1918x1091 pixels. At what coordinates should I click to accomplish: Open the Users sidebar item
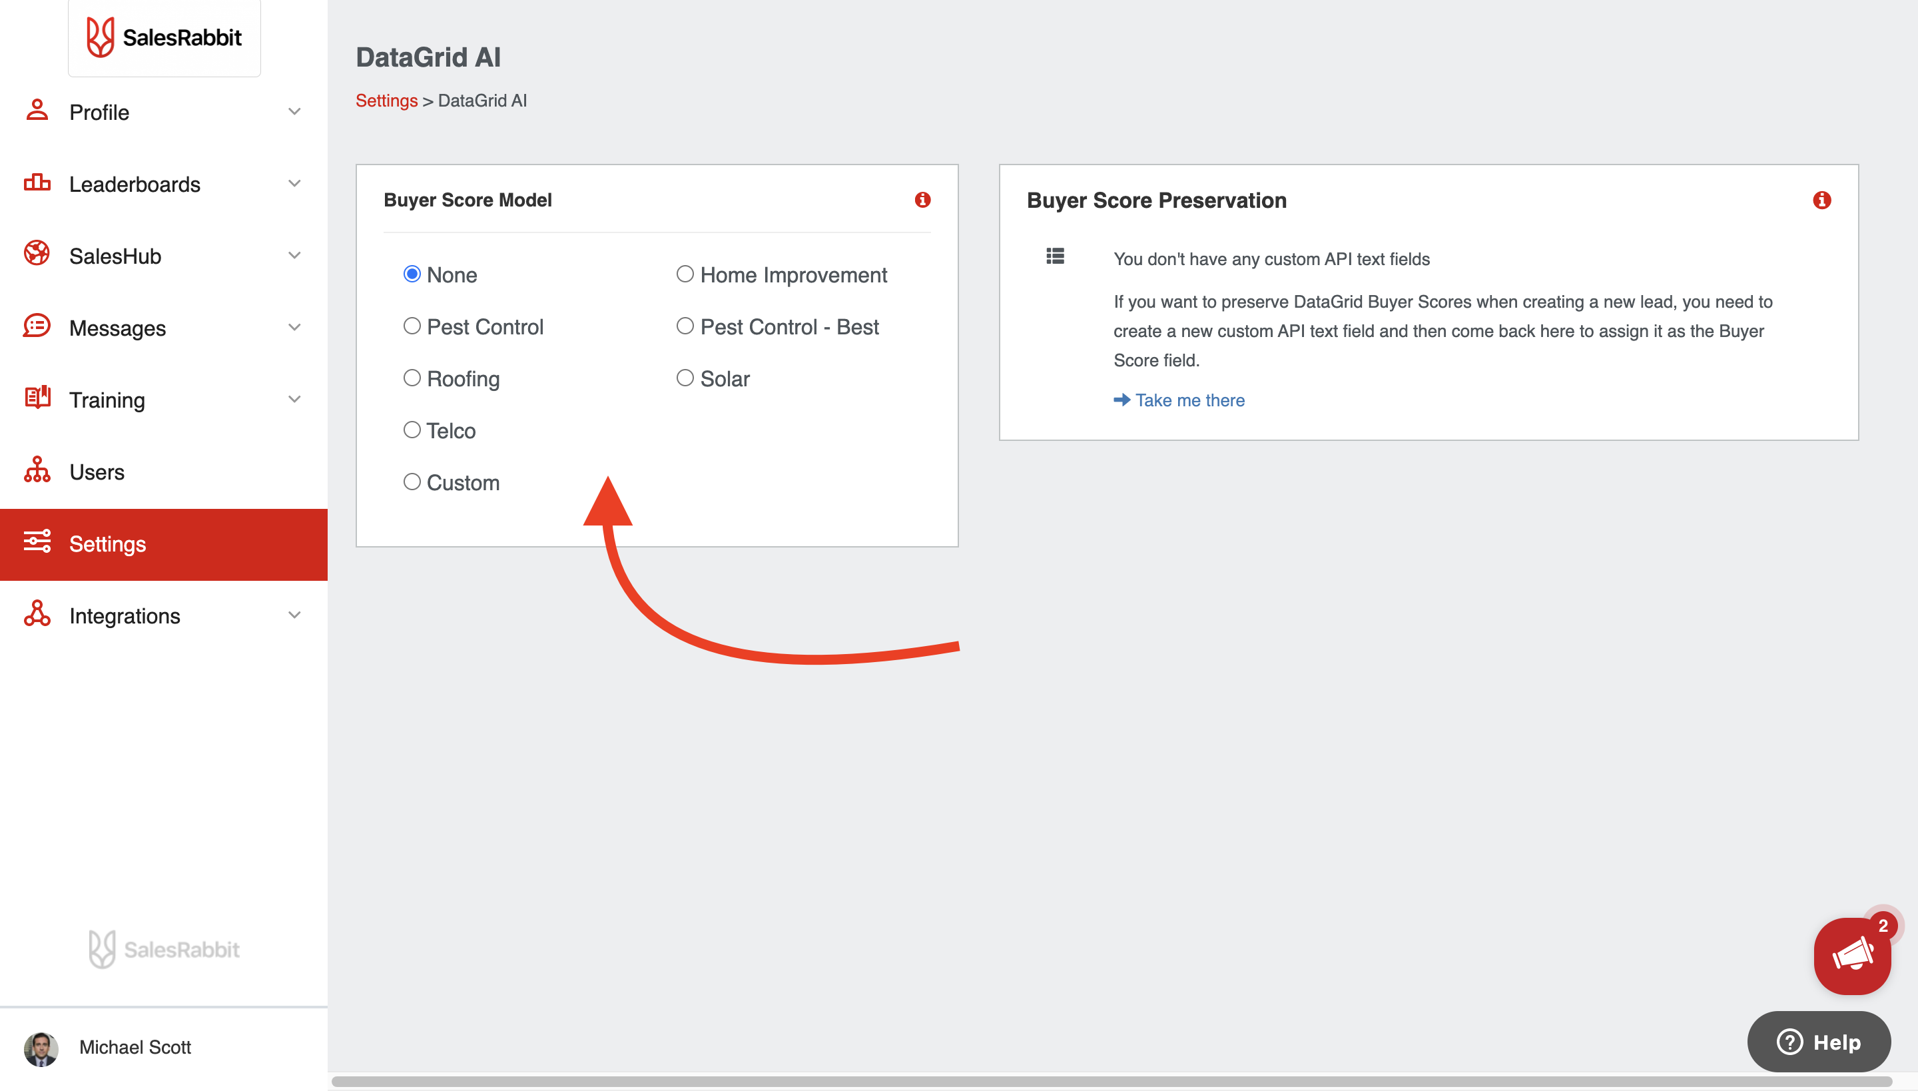163,472
